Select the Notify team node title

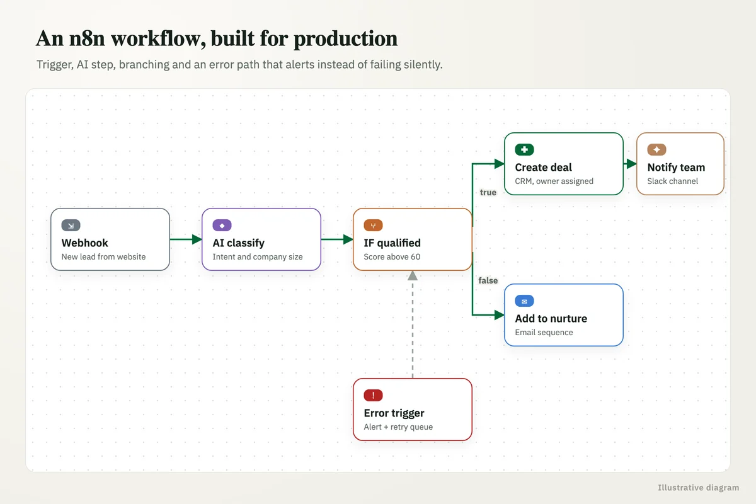676,167
